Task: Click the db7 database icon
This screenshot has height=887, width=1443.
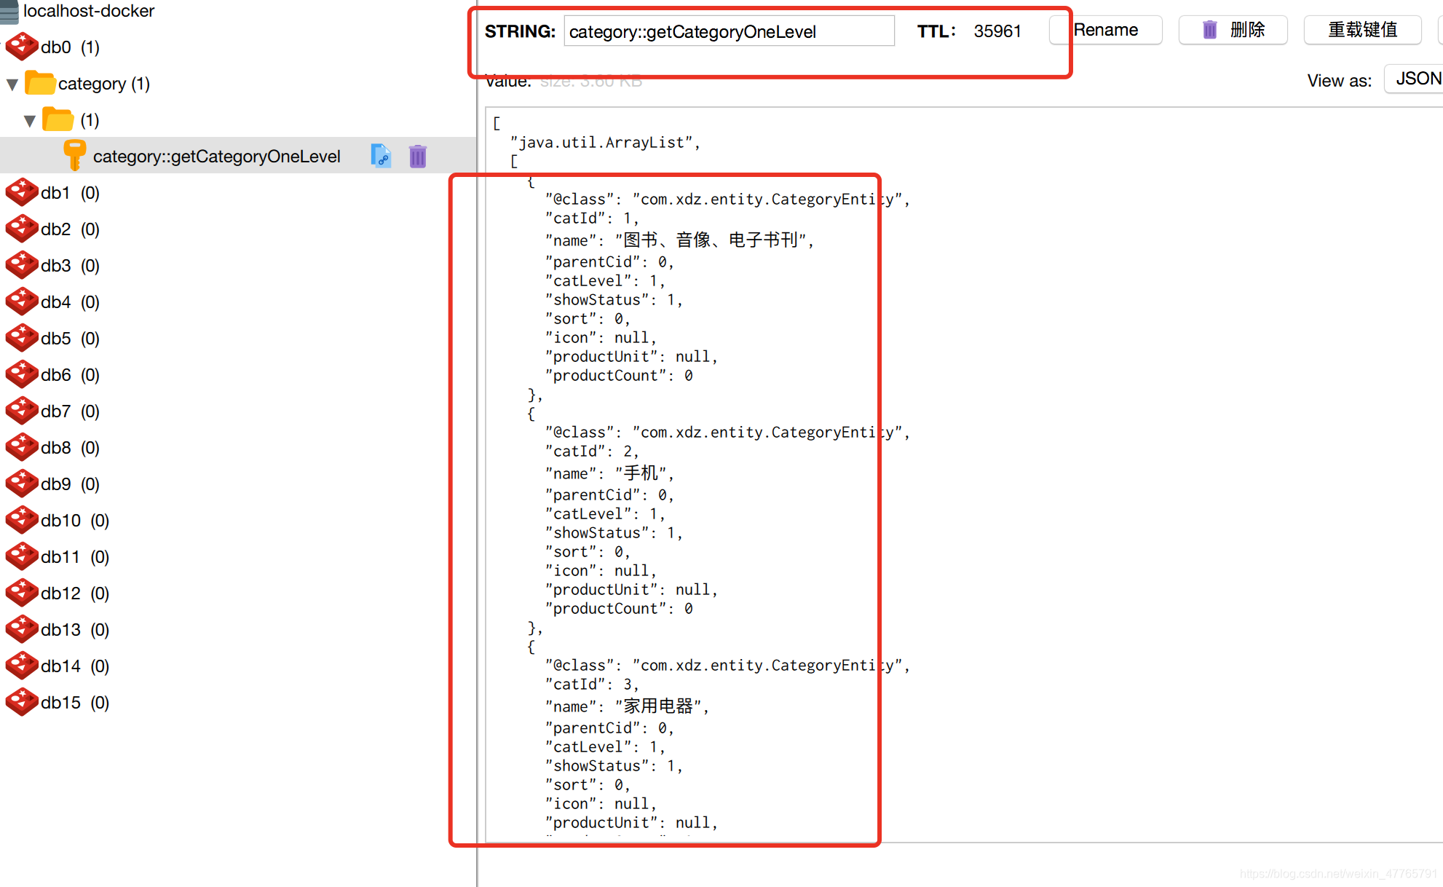Action: (22, 411)
